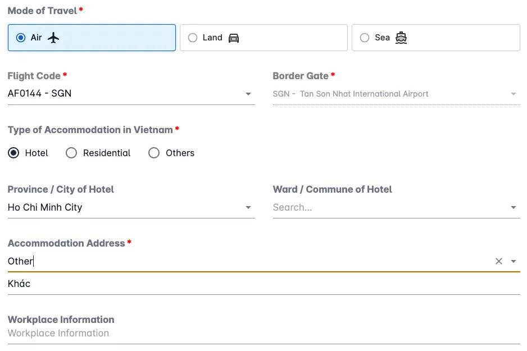Select Sea mode of travel radio
The height and width of the screenshot is (351, 527).
tap(365, 38)
